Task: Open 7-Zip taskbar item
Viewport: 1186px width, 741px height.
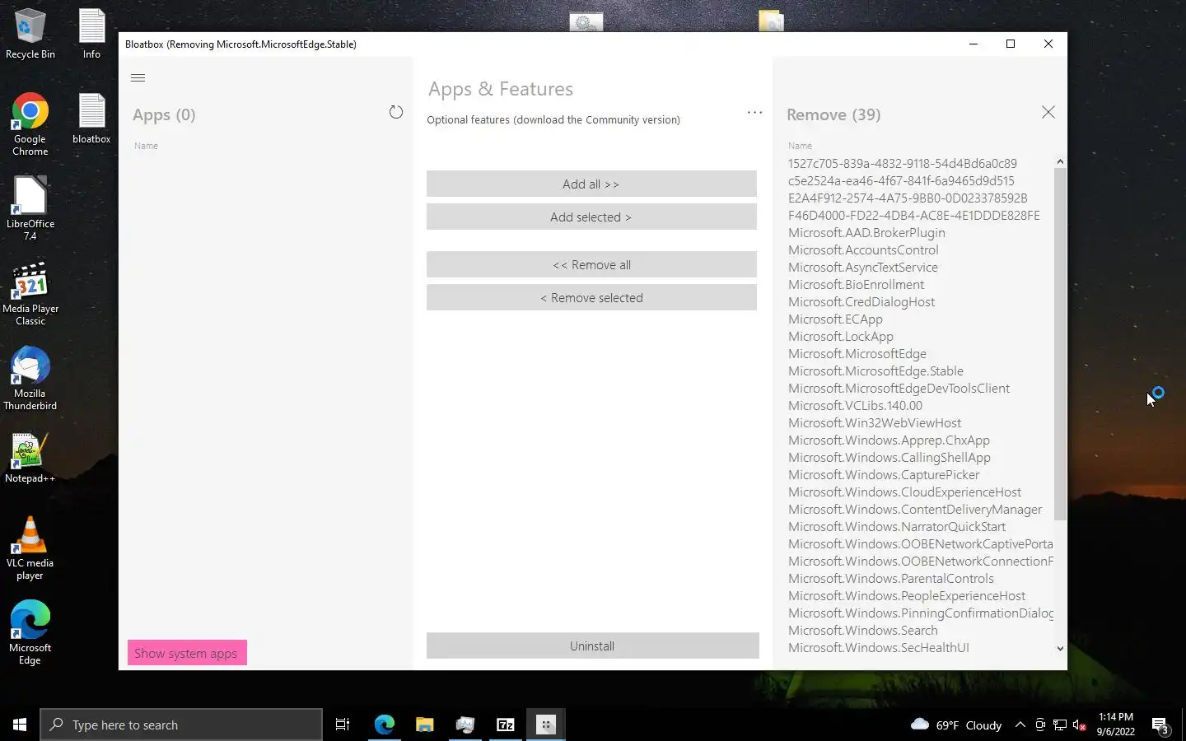Action: (x=505, y=725)
